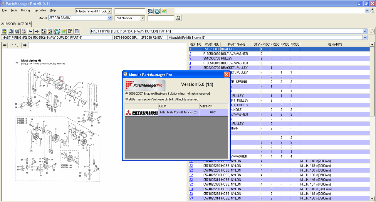376x202 pixels.
Task: Click the magnifier search icon in lower toolbar
Action: (11, 31)
